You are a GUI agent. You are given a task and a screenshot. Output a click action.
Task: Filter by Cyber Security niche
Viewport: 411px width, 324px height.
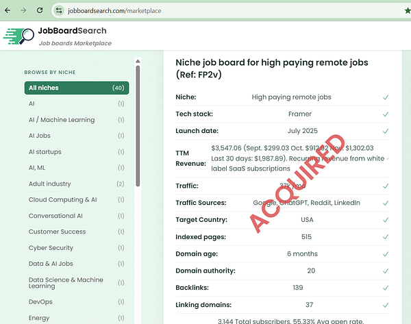[x=77, y=248]
